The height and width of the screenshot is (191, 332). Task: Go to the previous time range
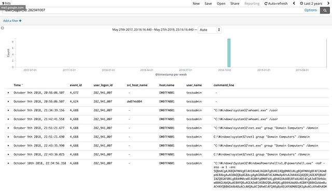294,4
